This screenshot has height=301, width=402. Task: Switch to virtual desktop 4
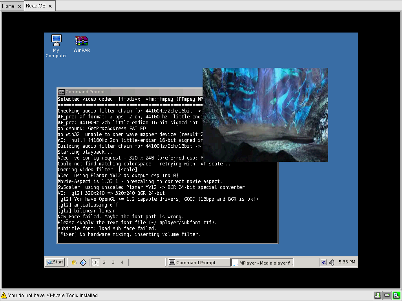122,262
